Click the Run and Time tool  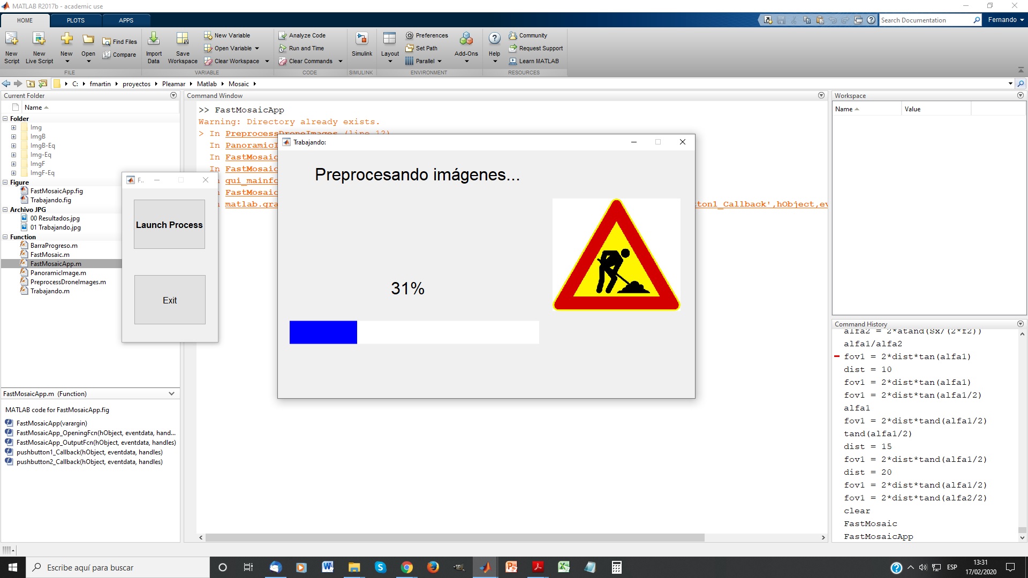click(301, 48)
